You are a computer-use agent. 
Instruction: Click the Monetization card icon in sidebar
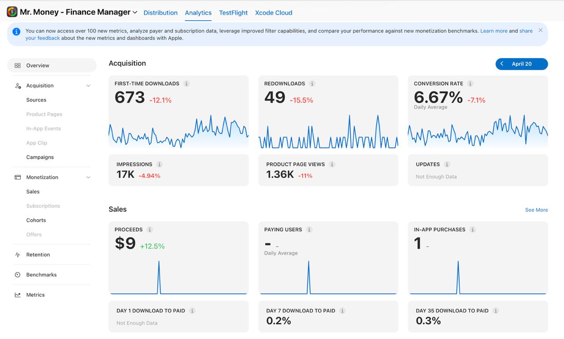click(18, 177)
